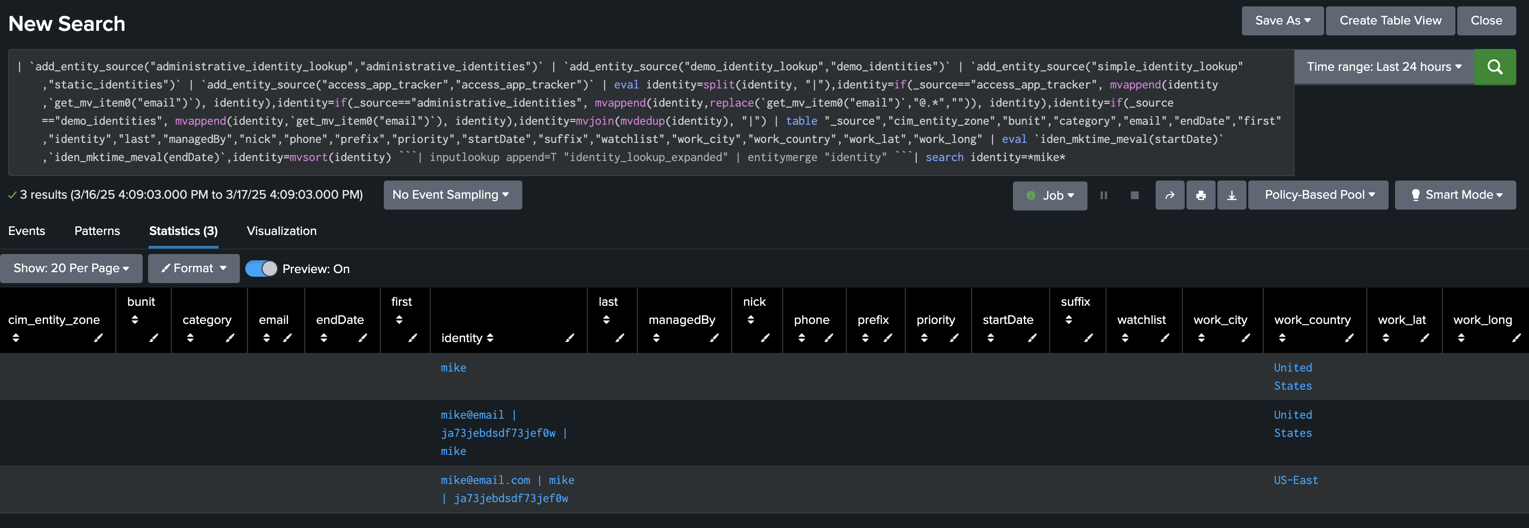The height and width of the screenshot is (528, 1529).
Task: Stop the search job
Action: pos(1134,195)
